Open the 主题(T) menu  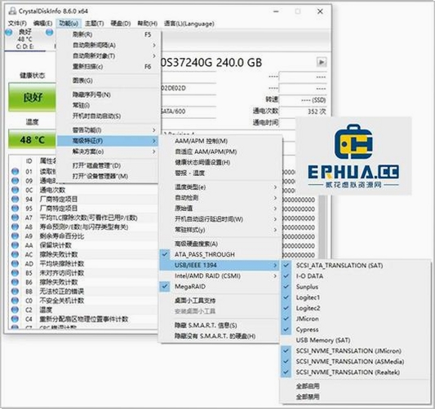[95, 24]
